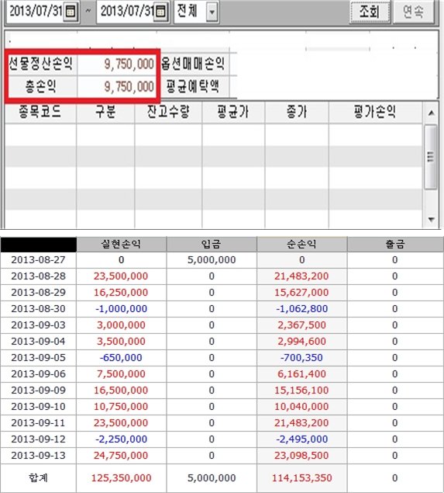
Task: Click the 연속 button
Action: tap(414, 12)
